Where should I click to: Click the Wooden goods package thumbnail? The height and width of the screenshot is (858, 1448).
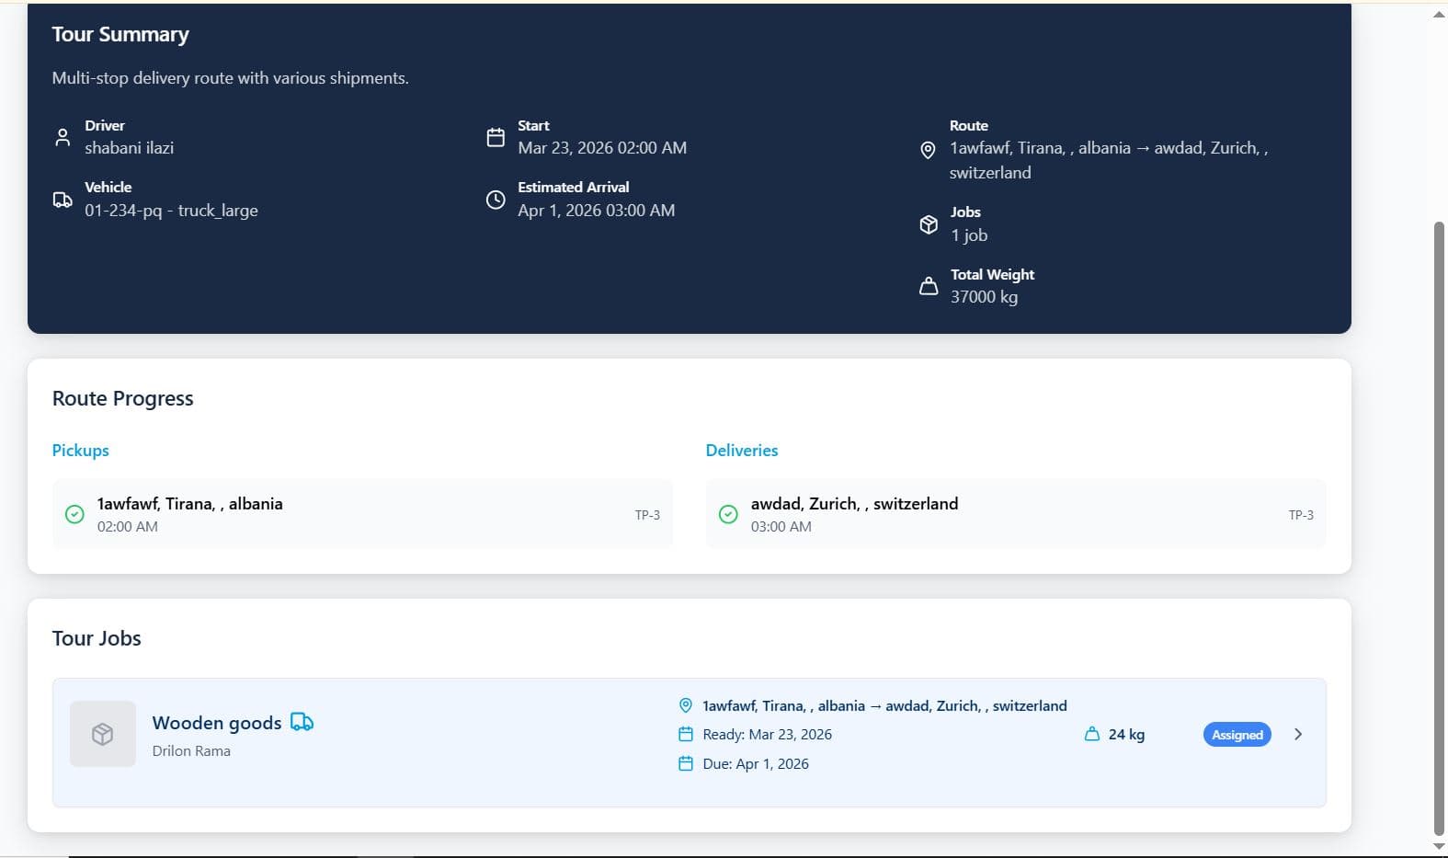point(103,734)
